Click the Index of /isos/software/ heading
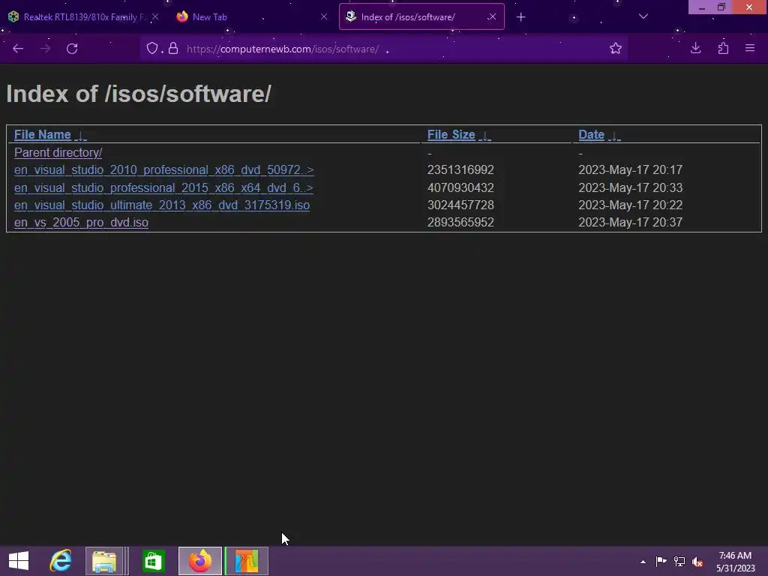This screenshot has height=576, width=768. point(139,94)
